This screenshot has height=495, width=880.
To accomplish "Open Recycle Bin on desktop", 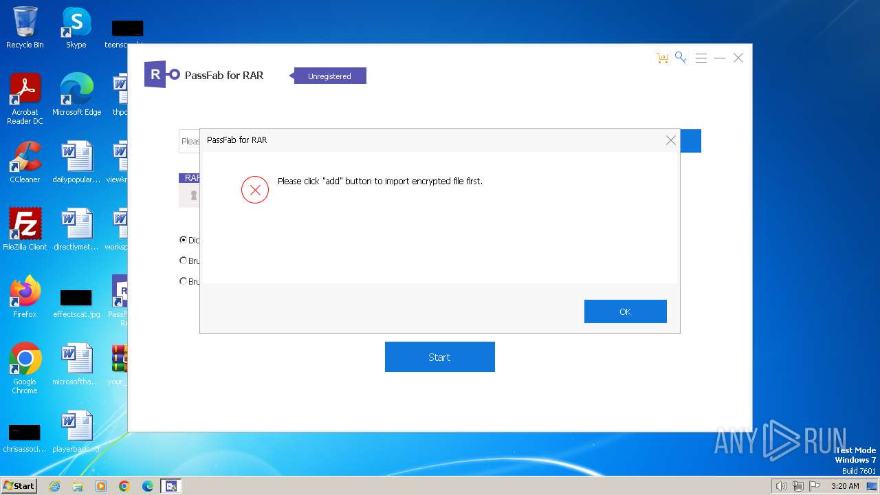I will (25, 27).
